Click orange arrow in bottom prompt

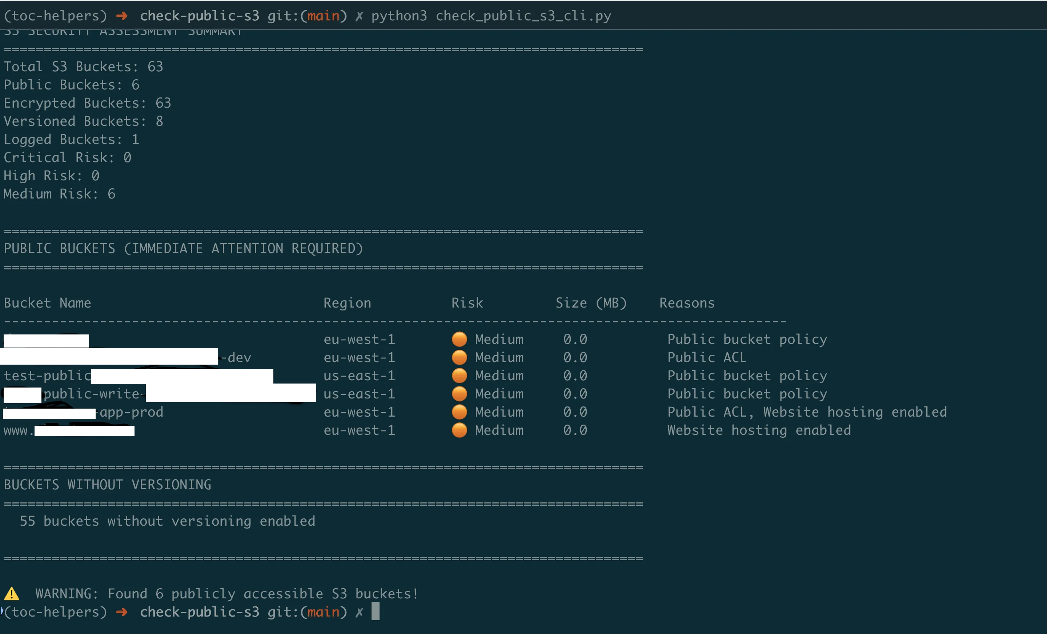122,612
